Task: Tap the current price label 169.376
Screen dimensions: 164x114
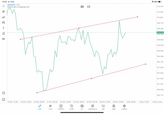Action: (x=160, y=32)
